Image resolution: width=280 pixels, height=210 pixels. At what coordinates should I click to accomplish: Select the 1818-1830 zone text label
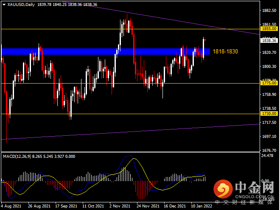point(225,52)
